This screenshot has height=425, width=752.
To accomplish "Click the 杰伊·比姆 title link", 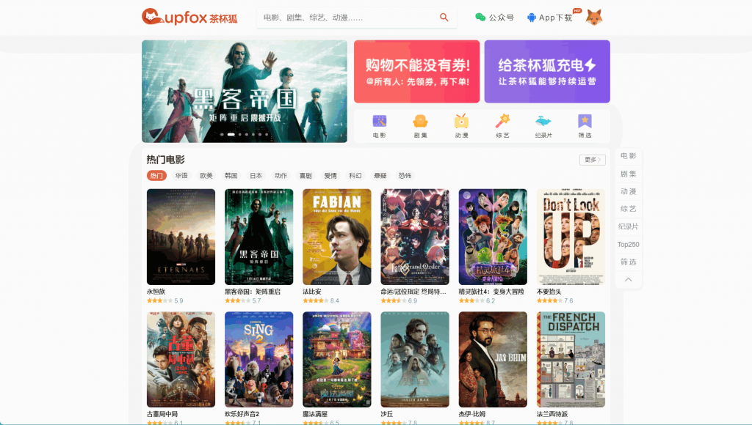I will click(x=472, y=414).
